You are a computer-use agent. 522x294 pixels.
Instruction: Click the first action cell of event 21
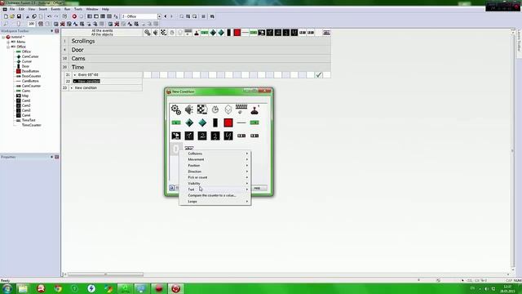click(147, 75)
